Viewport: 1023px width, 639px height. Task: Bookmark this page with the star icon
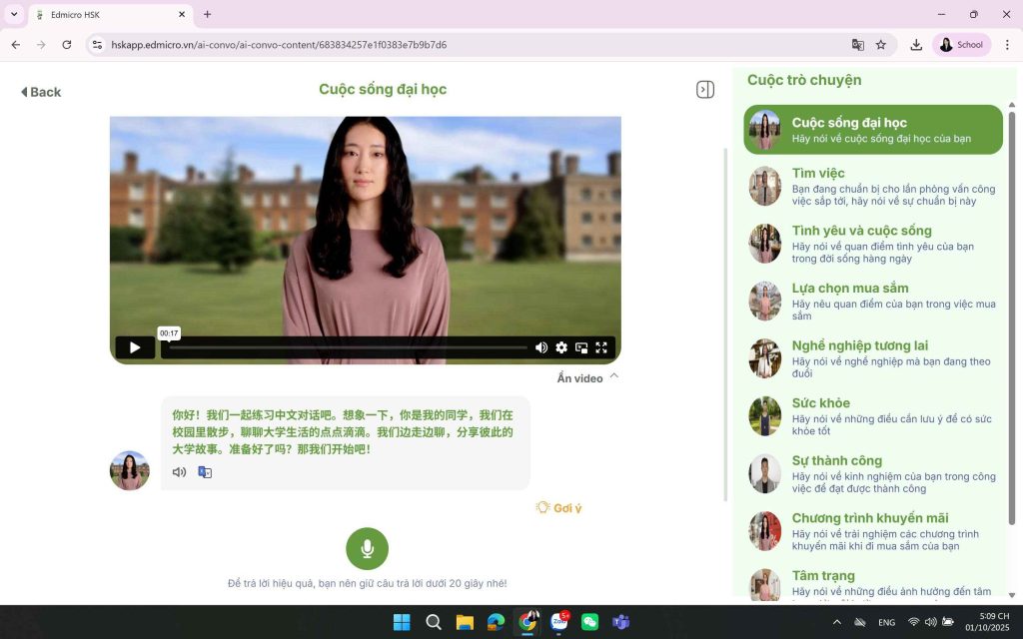pyautogui.click(x=881, y=45)
